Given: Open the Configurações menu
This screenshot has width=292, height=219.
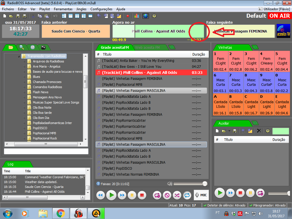Looking at the screenshot, I should 101,9.
